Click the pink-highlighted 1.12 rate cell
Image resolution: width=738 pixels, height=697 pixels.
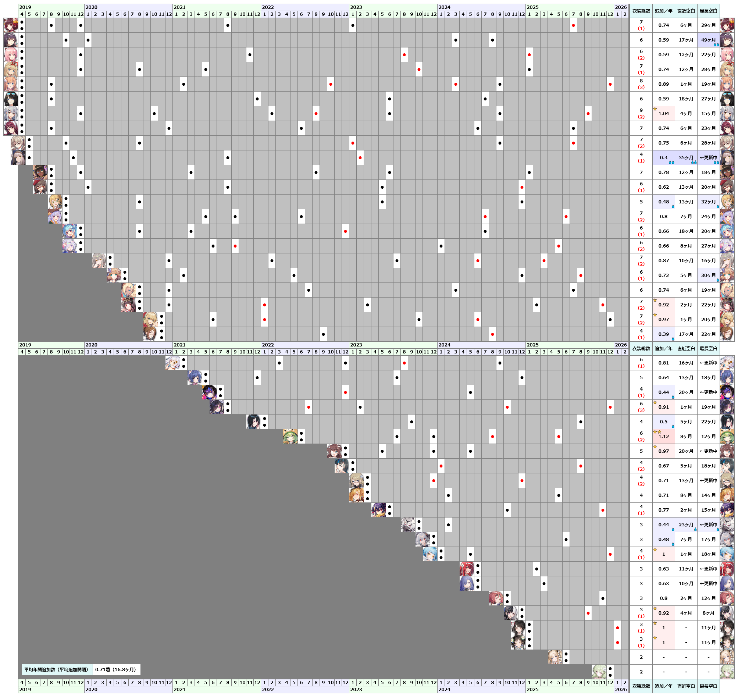click(664, 437)
